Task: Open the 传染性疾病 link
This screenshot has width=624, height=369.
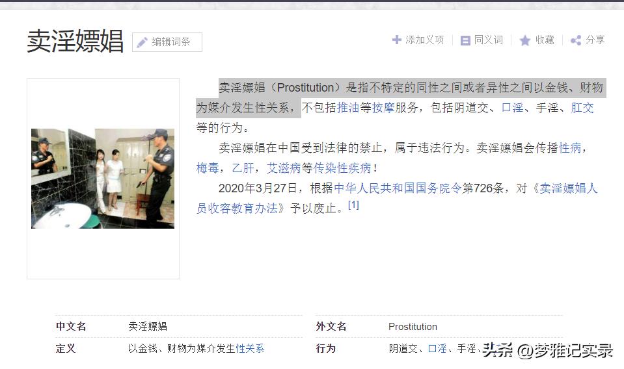Action: pos(342,168)
